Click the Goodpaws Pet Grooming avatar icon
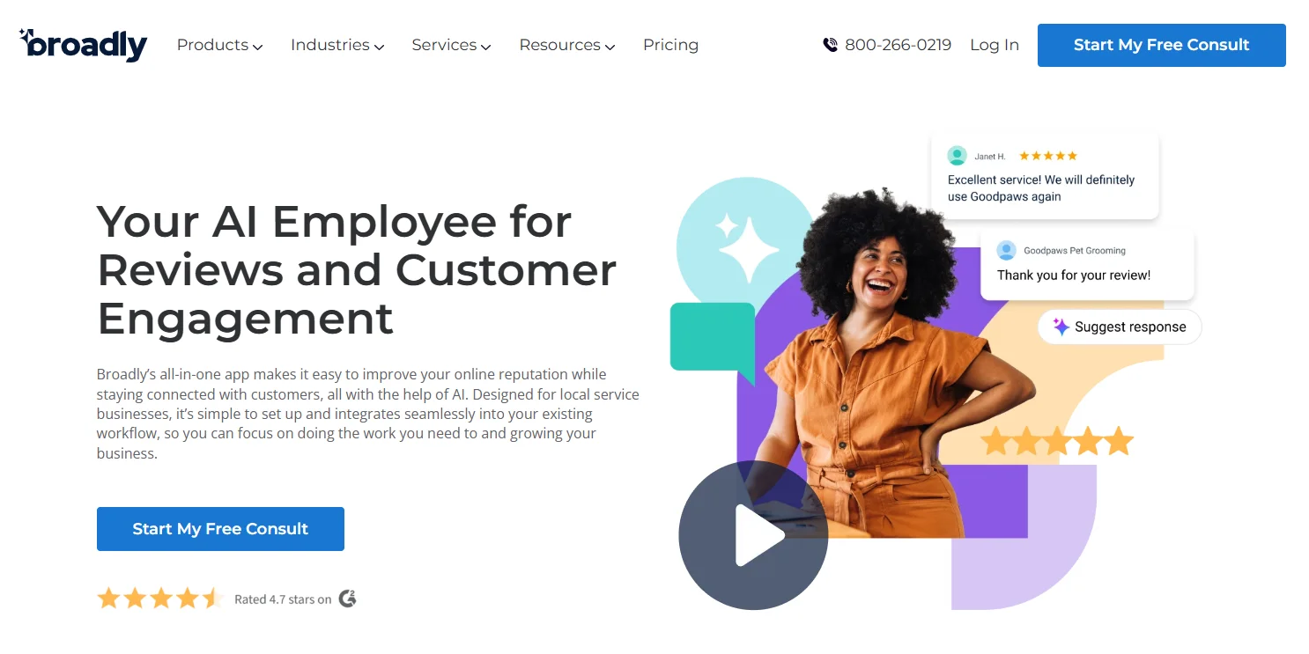 [x=1006, y=251]
